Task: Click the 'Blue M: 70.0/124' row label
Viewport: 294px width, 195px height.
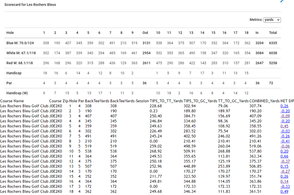Action: tap(20, 43)
